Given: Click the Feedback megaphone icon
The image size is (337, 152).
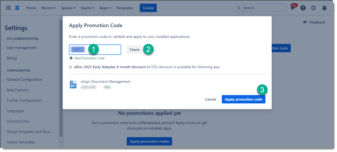Looking at the screenshot, I should coord(305,22).
